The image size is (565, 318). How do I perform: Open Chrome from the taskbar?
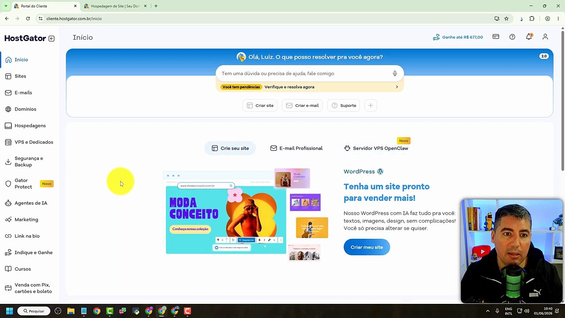click(x=97, y=311)
